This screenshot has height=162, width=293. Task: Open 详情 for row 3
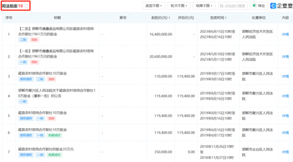pyautogui.click(x=285, y=76)
